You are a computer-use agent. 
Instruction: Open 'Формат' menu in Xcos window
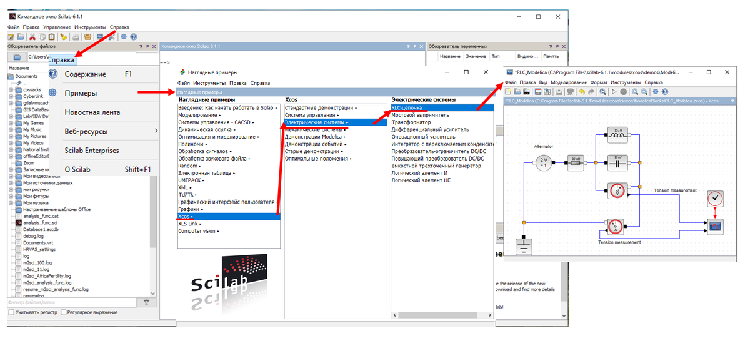(599, 82)
